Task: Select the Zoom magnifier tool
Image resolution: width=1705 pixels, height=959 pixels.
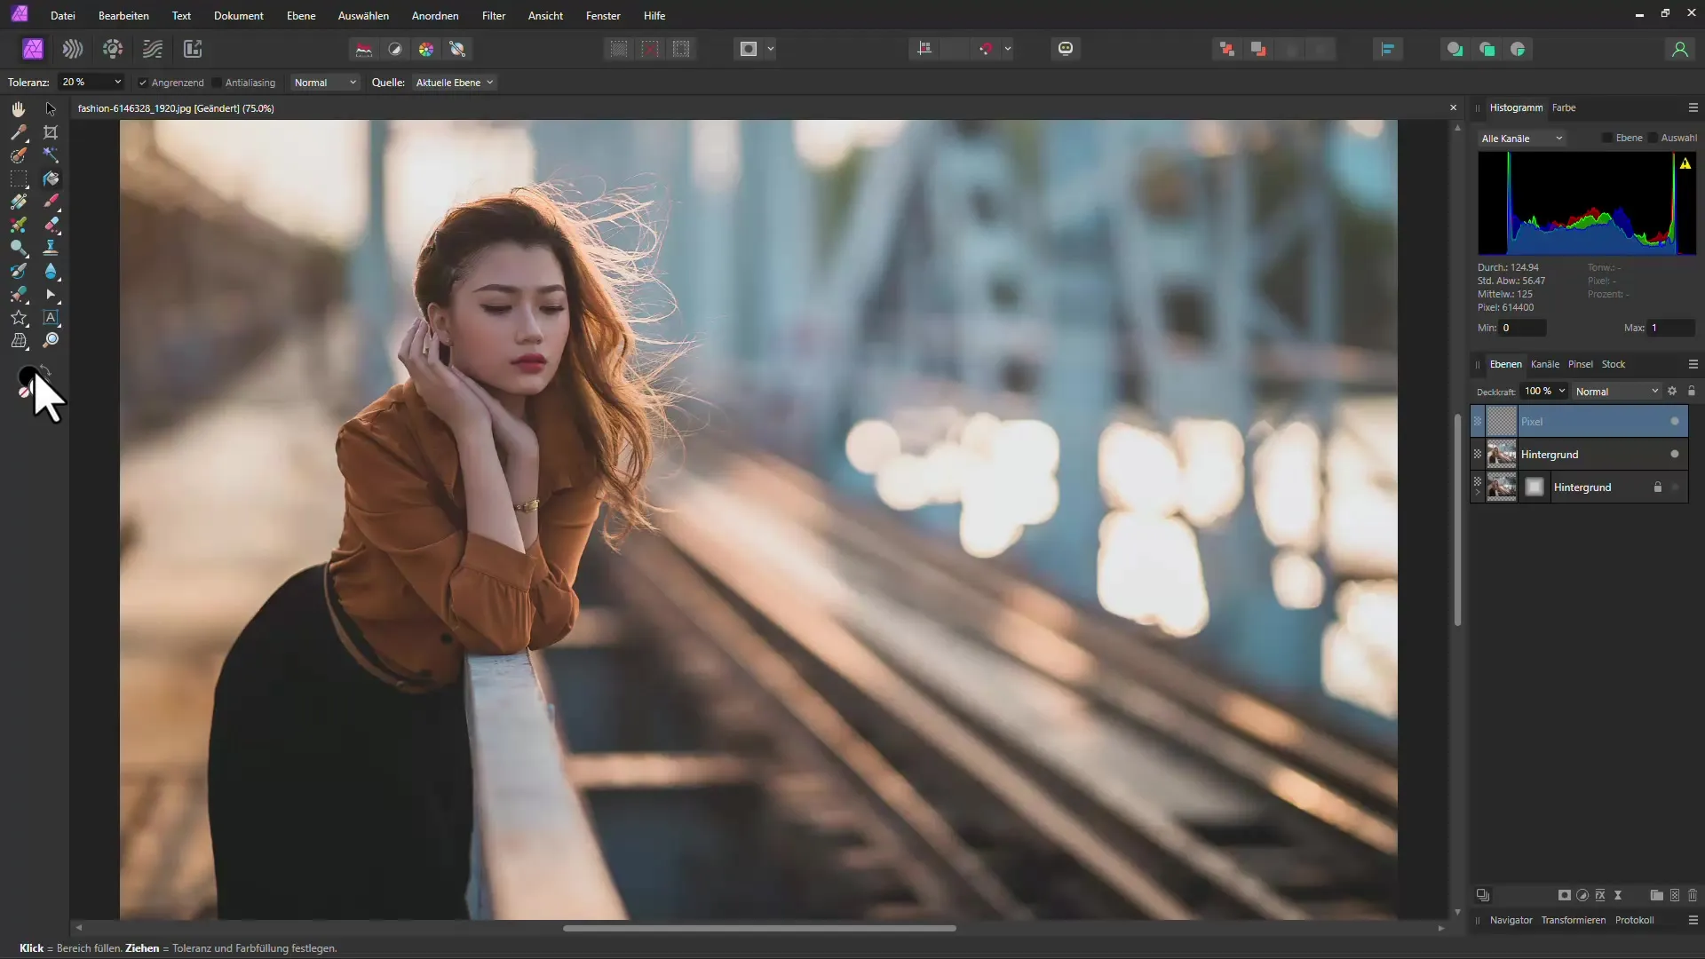Action: (x=51, y=341)
